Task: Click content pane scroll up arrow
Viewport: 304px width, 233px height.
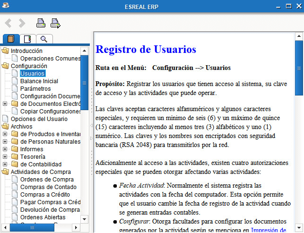Action: coord(299,36)
